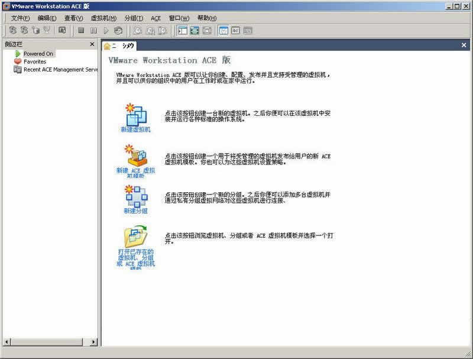Open the 虚拟机(M) menu
The height and width of the screenshot is (359, 473).
(x=103, y=18)
